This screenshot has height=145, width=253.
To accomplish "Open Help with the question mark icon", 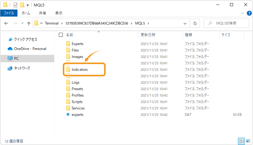I will coord(249,13).
